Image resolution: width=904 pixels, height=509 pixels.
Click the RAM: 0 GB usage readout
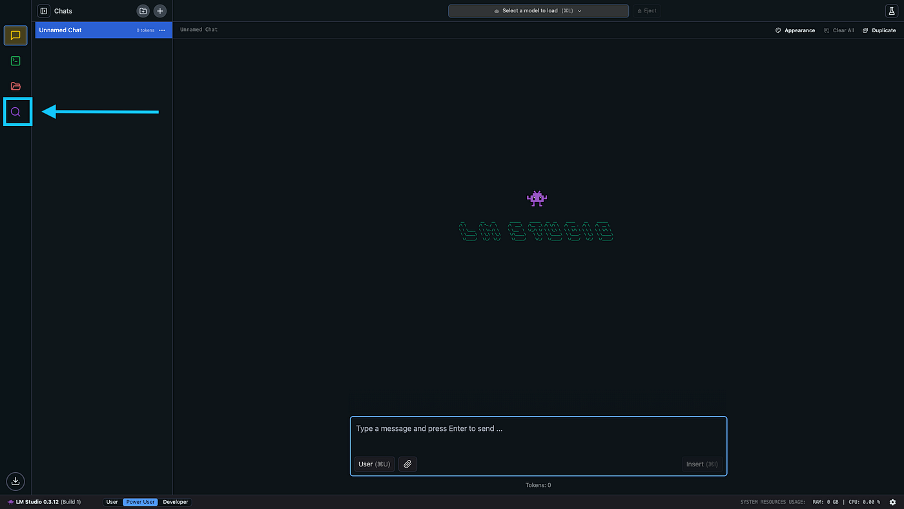pos(825,502)
